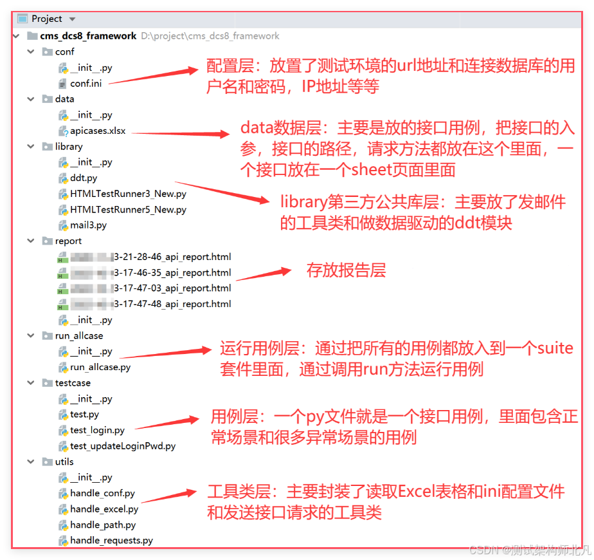The width and height of the screenshot is (594, 560).
Task: Click the Project panel window icon
Action: point(22,19)
